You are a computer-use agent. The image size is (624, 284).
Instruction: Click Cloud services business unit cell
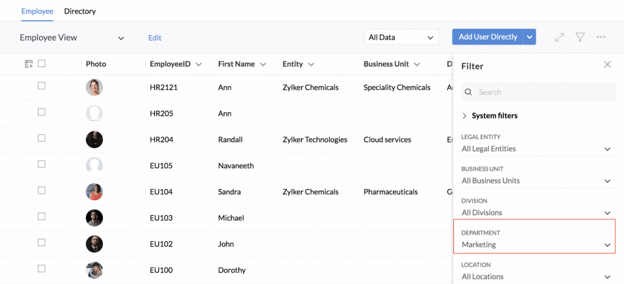point(387,140)
